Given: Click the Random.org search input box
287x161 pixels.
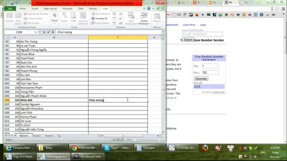Looking at the screenshot, I should pos(202,34).
